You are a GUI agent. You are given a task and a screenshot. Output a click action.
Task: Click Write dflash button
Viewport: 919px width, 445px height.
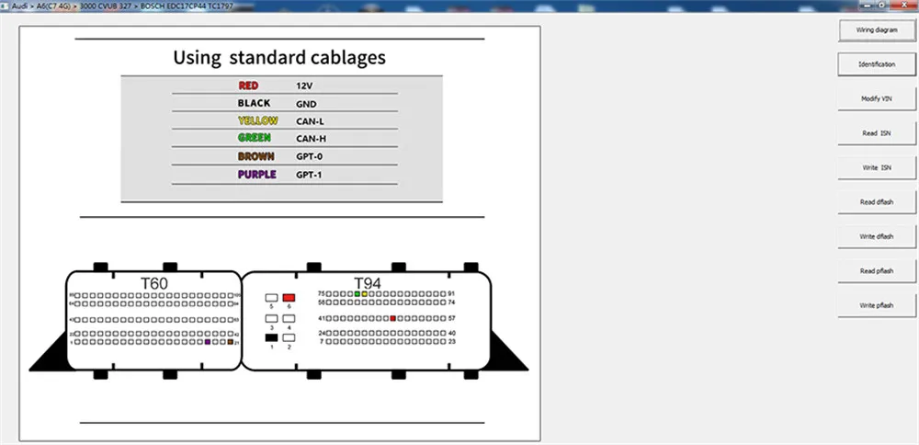(877, 236)
